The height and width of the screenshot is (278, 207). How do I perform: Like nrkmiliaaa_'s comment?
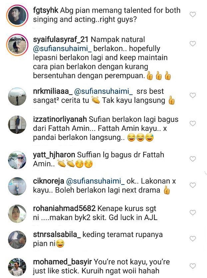(x=193, y=95)
